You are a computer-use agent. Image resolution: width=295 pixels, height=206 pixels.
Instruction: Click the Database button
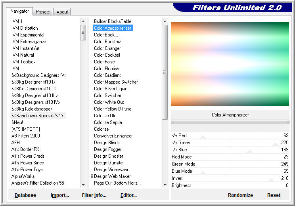pyautogui.click(x=25, y=195)
